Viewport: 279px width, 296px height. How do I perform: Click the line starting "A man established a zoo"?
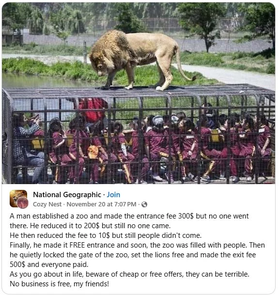[129, 216]
